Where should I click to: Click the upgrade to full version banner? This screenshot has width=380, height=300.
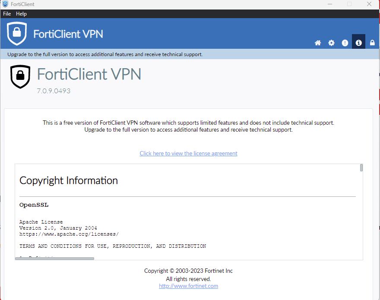(x=105, y=54)
